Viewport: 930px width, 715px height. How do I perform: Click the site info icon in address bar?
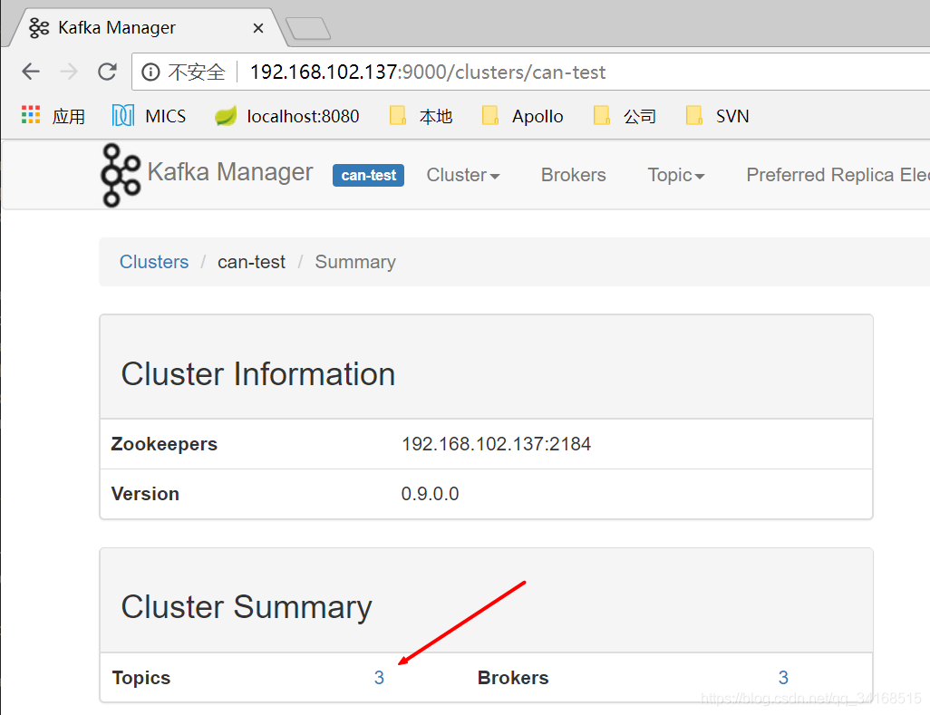150,72
